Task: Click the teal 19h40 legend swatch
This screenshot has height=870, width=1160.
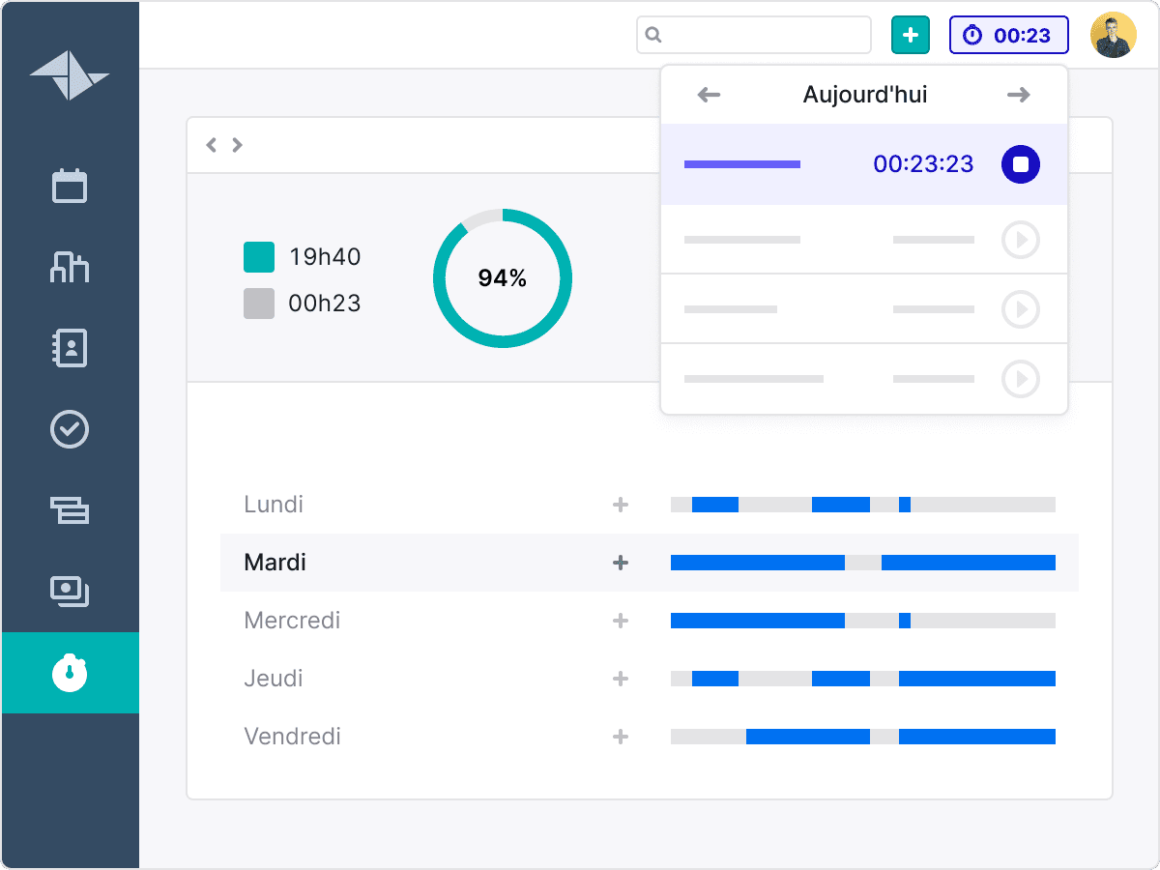Action: (259, 256)
